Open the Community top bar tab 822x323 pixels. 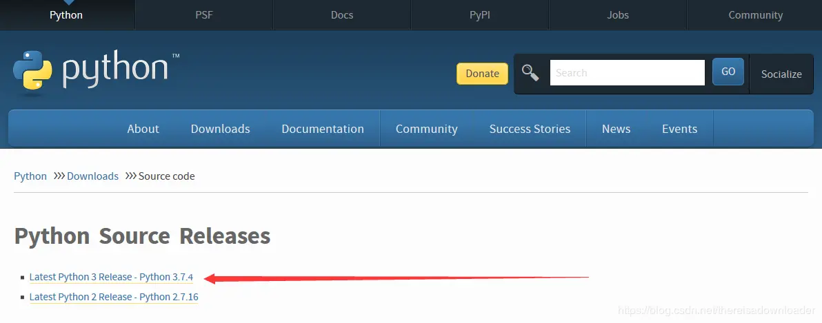[x=755, y=14]
